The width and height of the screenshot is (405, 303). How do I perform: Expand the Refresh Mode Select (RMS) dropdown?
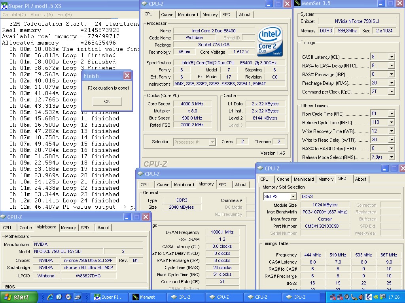point(392,157)
